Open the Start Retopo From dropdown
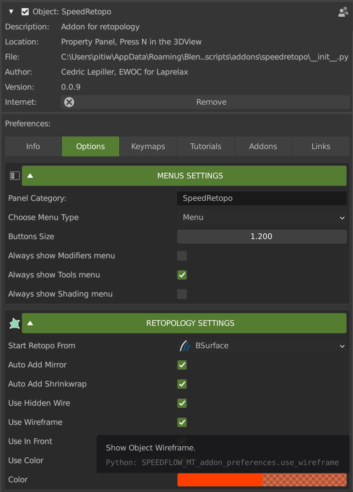Screen dimensions: 353x492 click(x=261, y=346)
